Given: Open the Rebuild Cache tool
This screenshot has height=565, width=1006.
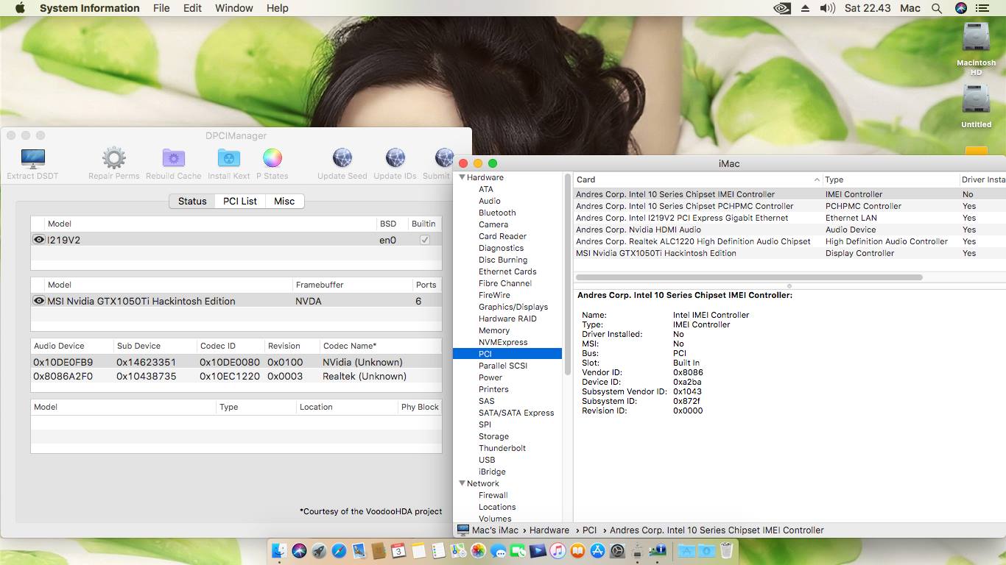Looking at the screenshot, I should pos(173,159).
